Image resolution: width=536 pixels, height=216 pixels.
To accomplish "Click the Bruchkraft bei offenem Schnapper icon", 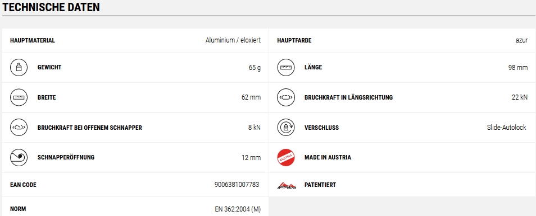I will 19,128.
